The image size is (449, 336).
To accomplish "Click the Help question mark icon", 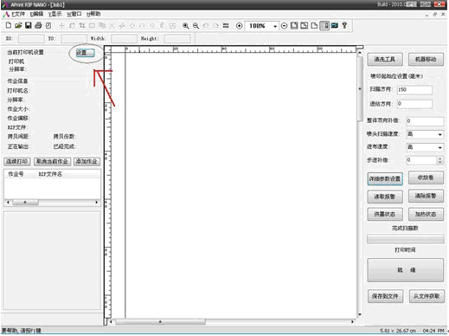I will 344,25.
